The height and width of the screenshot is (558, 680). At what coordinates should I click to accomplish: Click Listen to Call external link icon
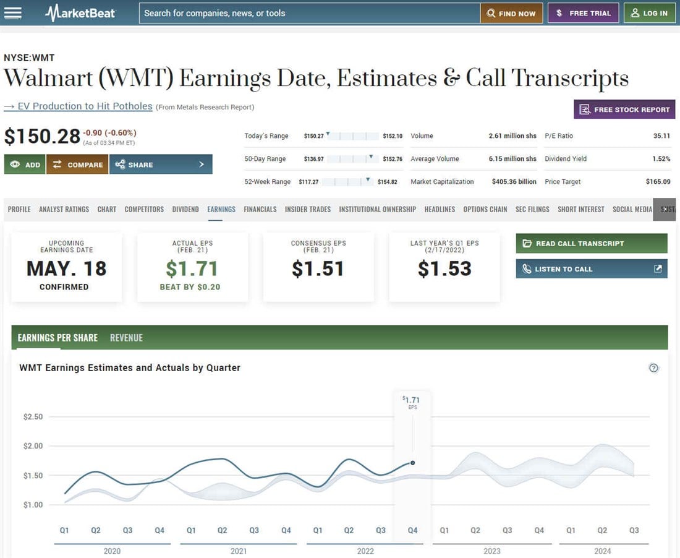pyautogui.click(x=658, y=269)
